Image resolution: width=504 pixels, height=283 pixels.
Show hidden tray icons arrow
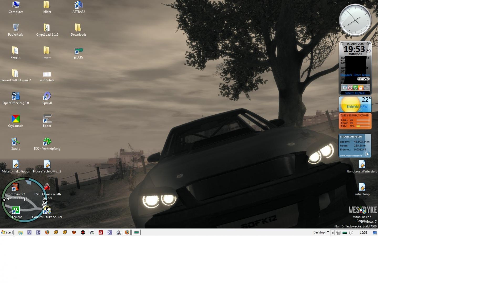pyautogui.click(x=332, y=233)
